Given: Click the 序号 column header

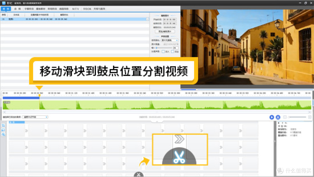Looking at the screenshot, I should [4, 15].
